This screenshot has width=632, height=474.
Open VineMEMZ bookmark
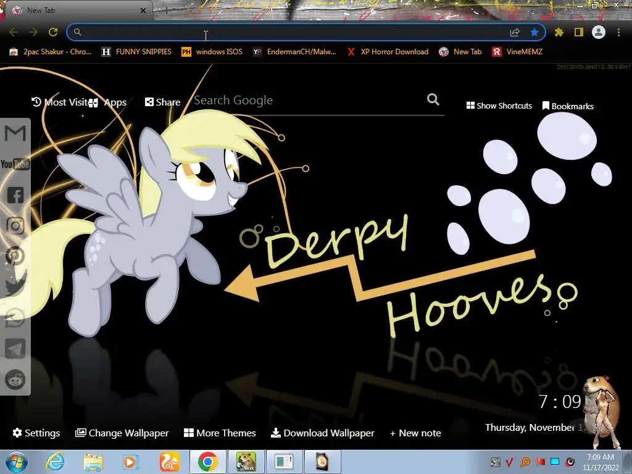[517, 52]
